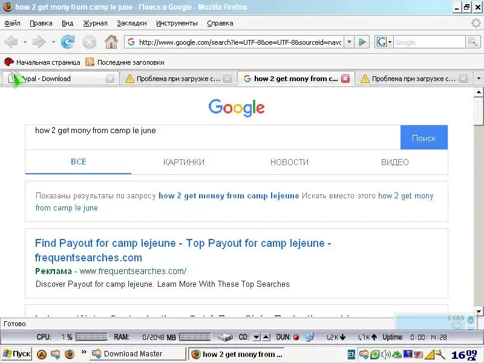Open Back history dropdown arrow
Screen dimensions: 484x363
(x=25, y=42)
